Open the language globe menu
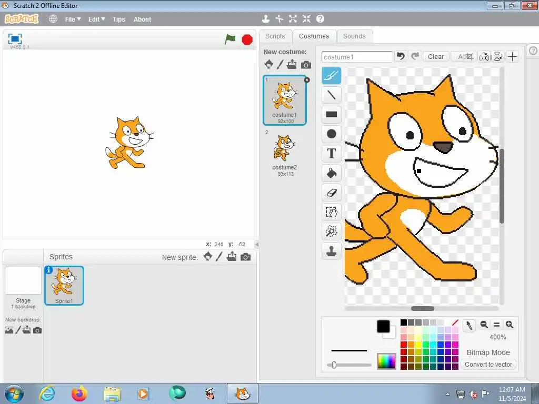This screenshot has width=539, height=404. pyautogui.click(x=53, y=19)
